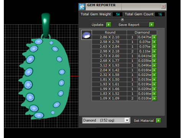Click the Total Gem Weight value .54

(x=117, y=14)
